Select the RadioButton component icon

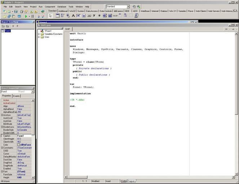(99, 16)
